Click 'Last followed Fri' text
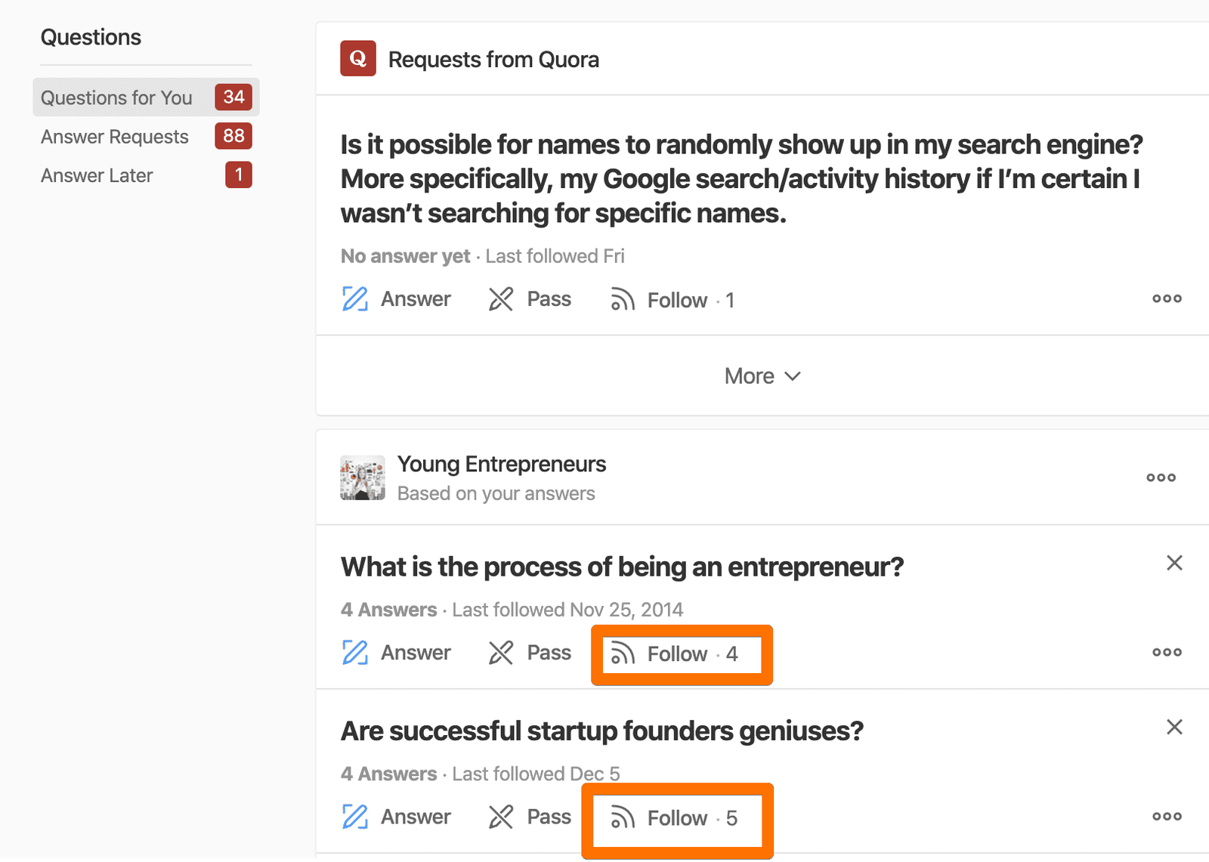 [555, 256]
